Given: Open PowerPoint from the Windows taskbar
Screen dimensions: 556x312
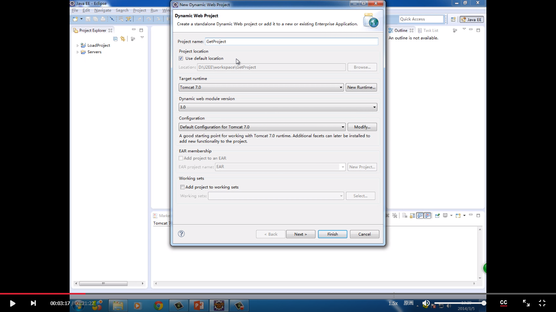Looking at the screenshot, I should tap(199, 305).
